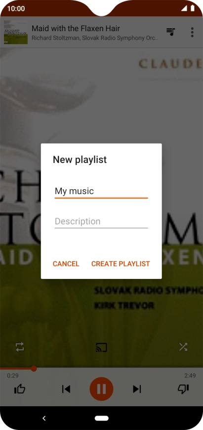Open the play queue icon
This screenshot has height=430, width=203.
click(171, 32)
